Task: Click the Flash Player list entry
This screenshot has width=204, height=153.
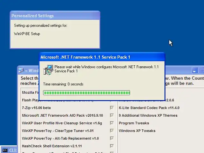Action: coord(30,100)
